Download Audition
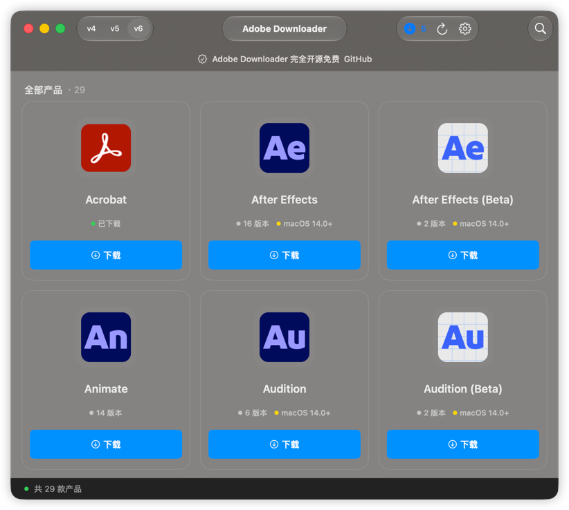Viewport: 569px width, 510px height. coord(284,444)
